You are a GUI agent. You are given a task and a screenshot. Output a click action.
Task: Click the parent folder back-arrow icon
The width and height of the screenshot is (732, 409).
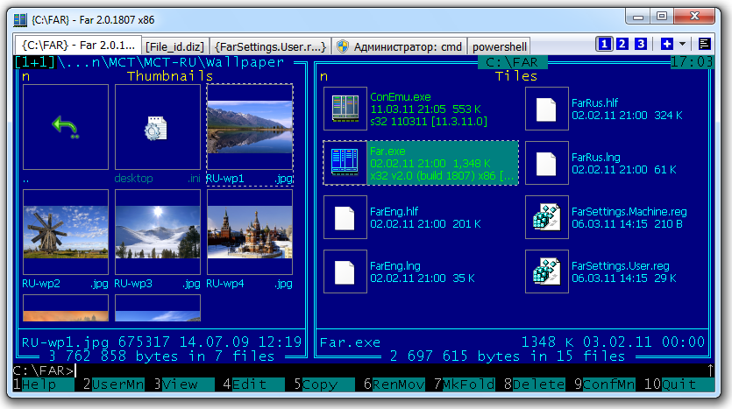65,128
